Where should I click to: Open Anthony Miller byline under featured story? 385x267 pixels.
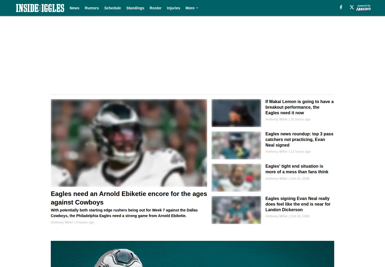(x=62, y=222)
